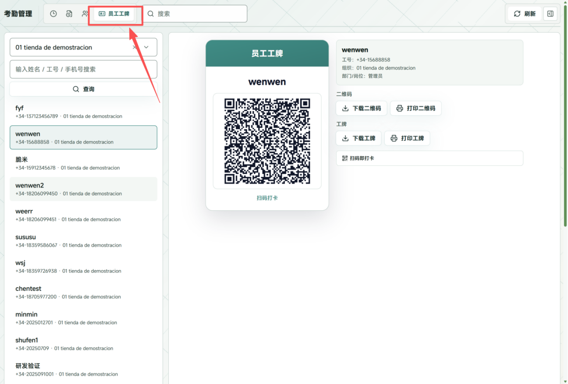Viewport: 568px width, 384px height.
Task: Open the second toolbar icon next to clock
Action: (69, 14)
